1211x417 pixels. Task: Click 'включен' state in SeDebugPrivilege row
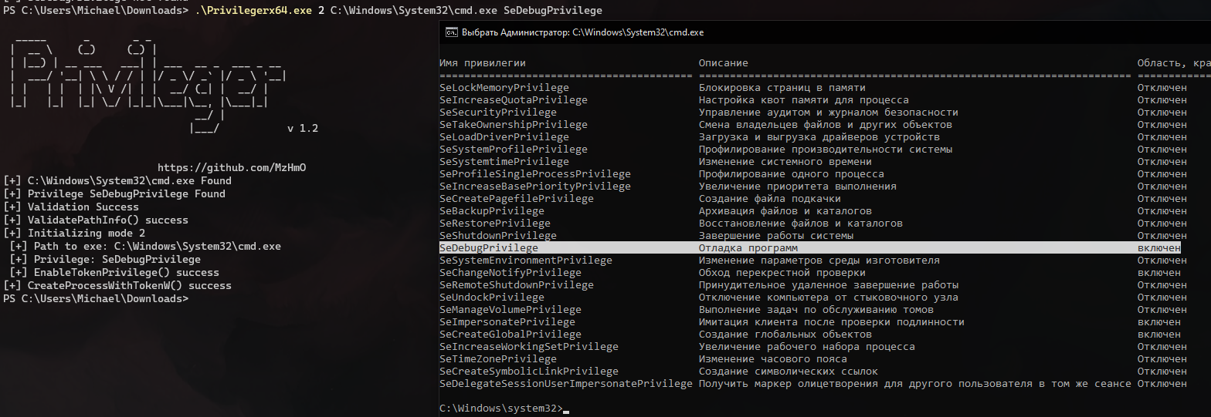point(1159,248)
